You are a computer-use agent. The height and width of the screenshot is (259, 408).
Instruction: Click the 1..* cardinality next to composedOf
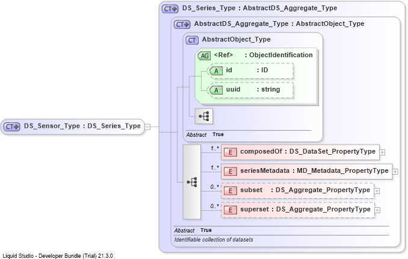[215, 149]
